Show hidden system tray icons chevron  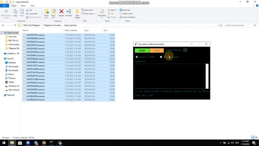click(221, 143)
